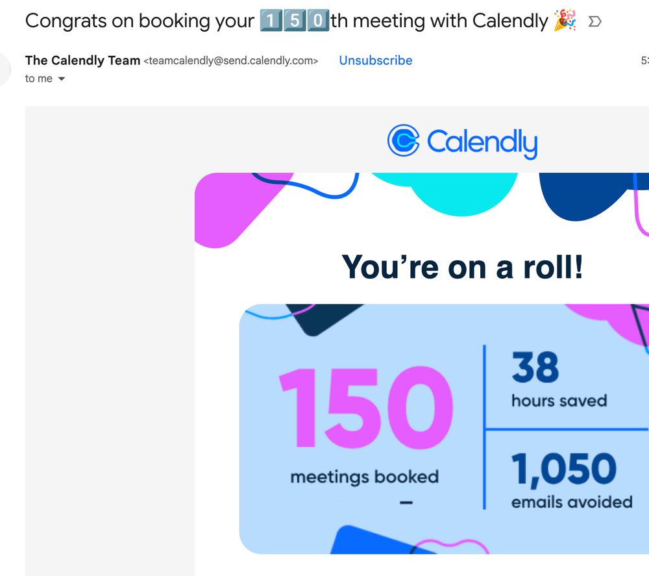Click the 38 hours saved stat
649x576 pixels.
point(559,379)
